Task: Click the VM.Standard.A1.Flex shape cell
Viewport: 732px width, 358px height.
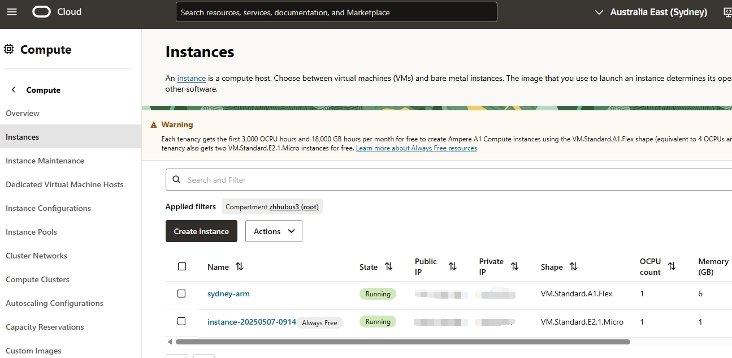Action: pos(577,294)
